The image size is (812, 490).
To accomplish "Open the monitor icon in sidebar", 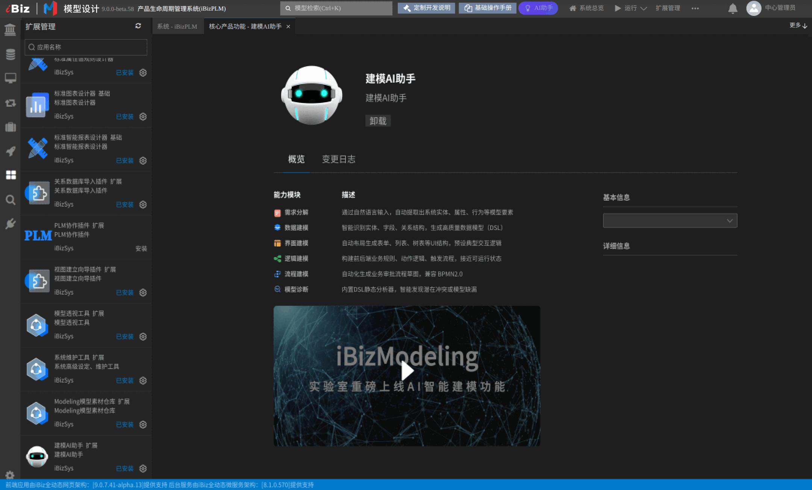I will (x=11, y=78).
